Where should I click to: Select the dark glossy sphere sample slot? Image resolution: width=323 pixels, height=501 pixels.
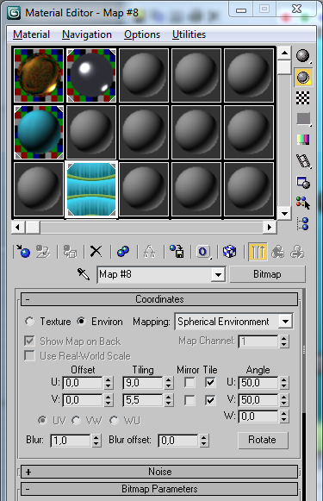[x=91, y=75]
